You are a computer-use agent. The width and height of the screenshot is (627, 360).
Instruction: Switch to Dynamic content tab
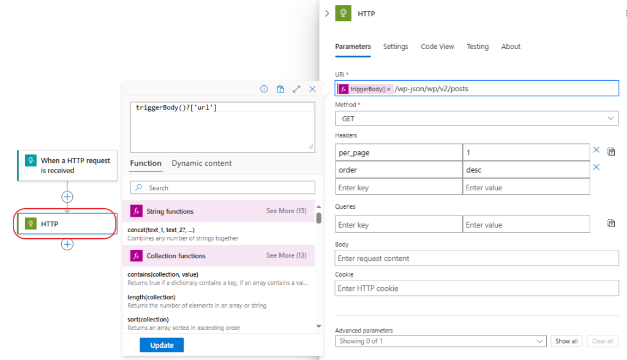pos(201,163)
